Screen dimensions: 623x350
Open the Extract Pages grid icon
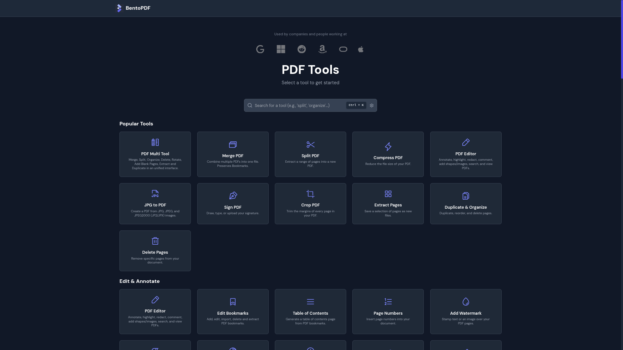click(x=388, y=194)
